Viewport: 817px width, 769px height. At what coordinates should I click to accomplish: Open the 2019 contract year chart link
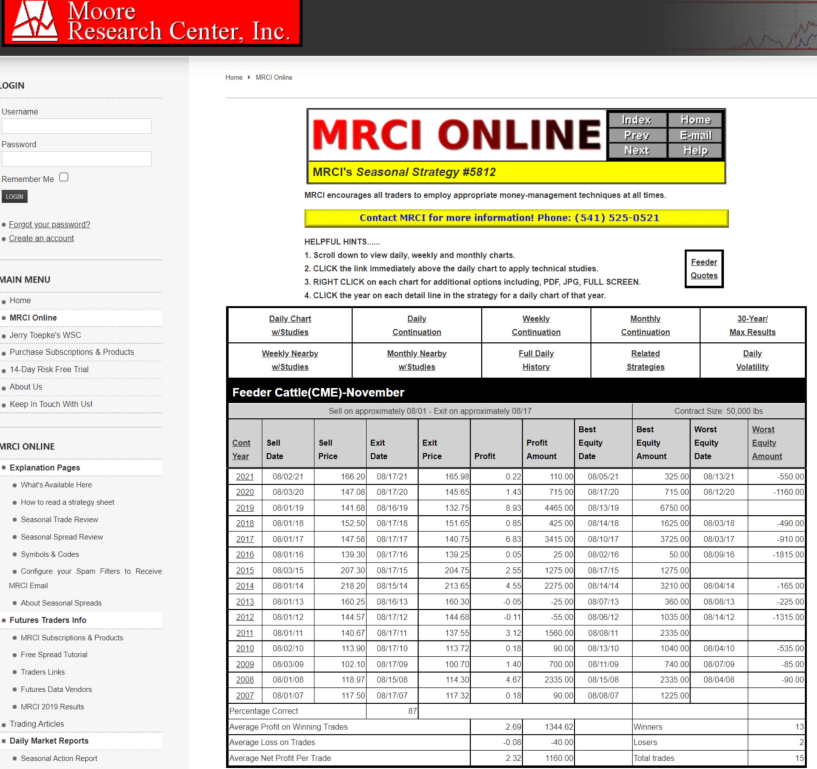point(245,508)
